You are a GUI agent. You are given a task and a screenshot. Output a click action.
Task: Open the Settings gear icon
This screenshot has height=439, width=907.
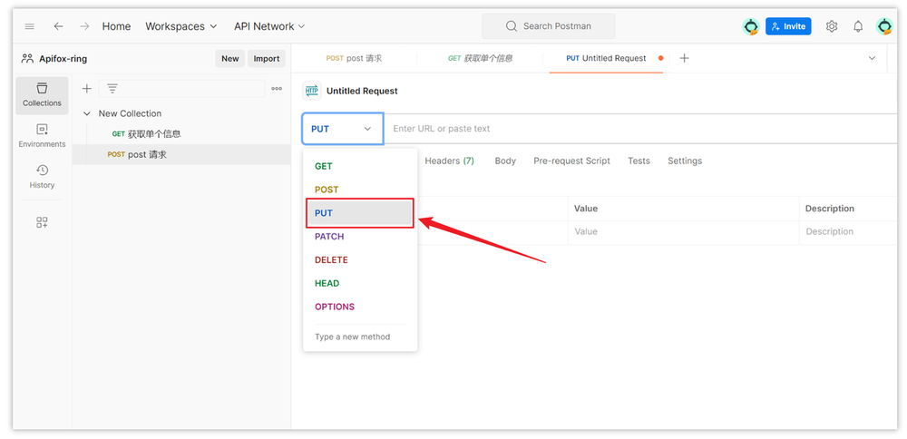tap(832, 26)
